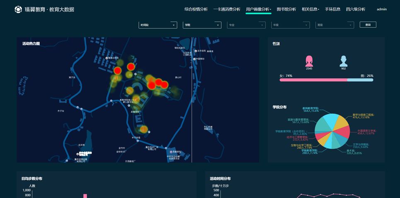This screenshot has width=400, height=198.
Task: Click the pink female avatar icon
Action: click(309, 61)
